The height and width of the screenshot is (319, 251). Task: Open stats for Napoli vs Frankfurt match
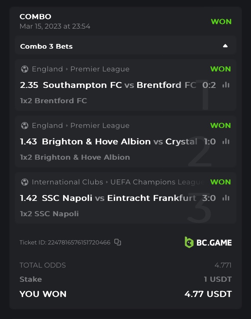(x=226, y=198)
